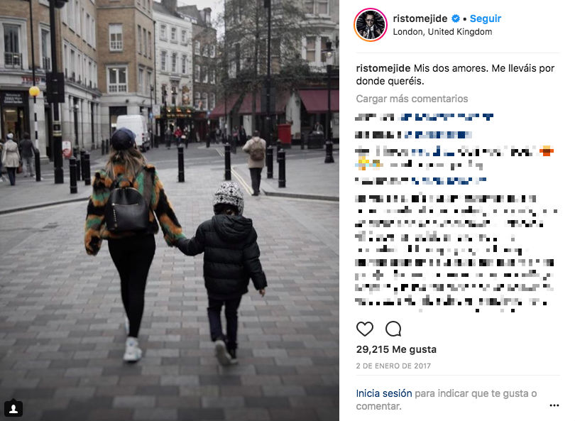This screenshot has height=421, width=575.
Task: Click second blurred comment mention link
Action: click(438, 135)
